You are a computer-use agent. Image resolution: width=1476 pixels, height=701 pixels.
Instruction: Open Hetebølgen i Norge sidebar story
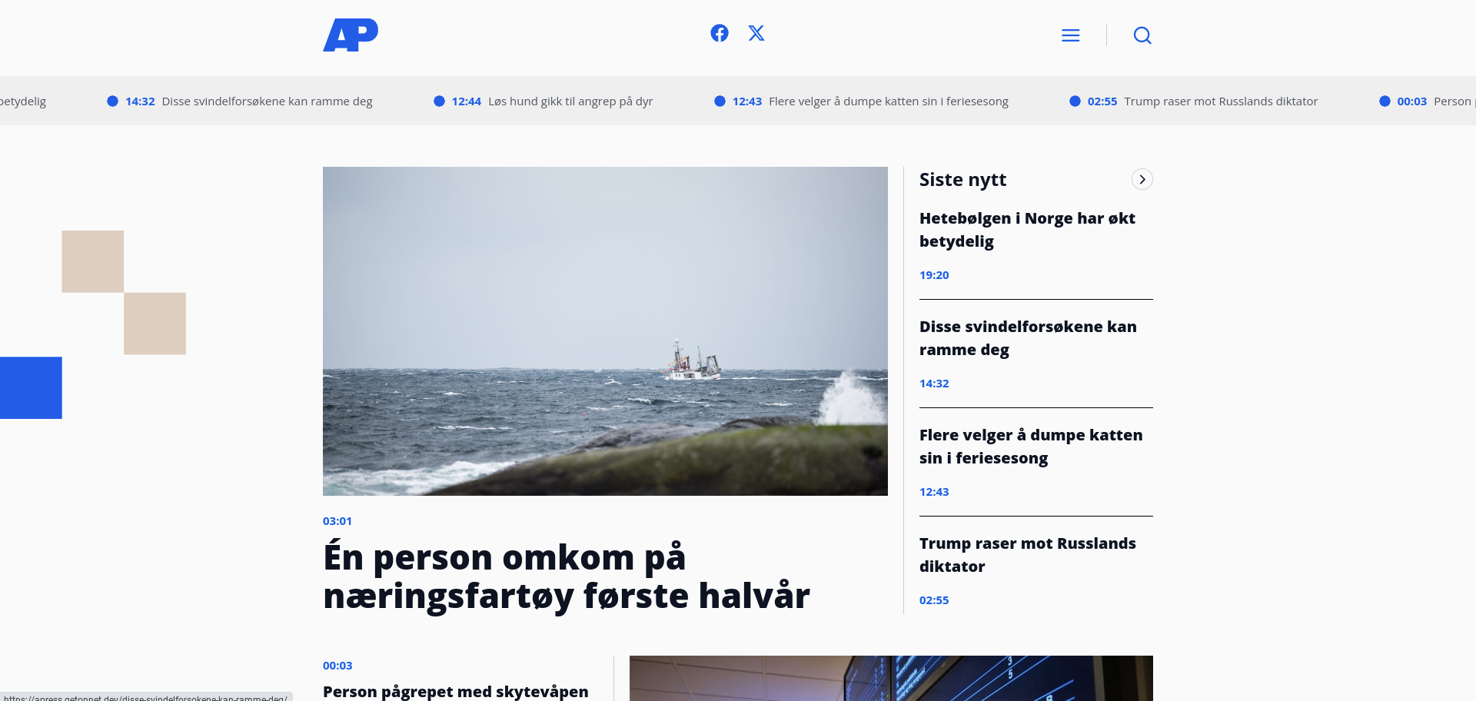coord(1027,230)
